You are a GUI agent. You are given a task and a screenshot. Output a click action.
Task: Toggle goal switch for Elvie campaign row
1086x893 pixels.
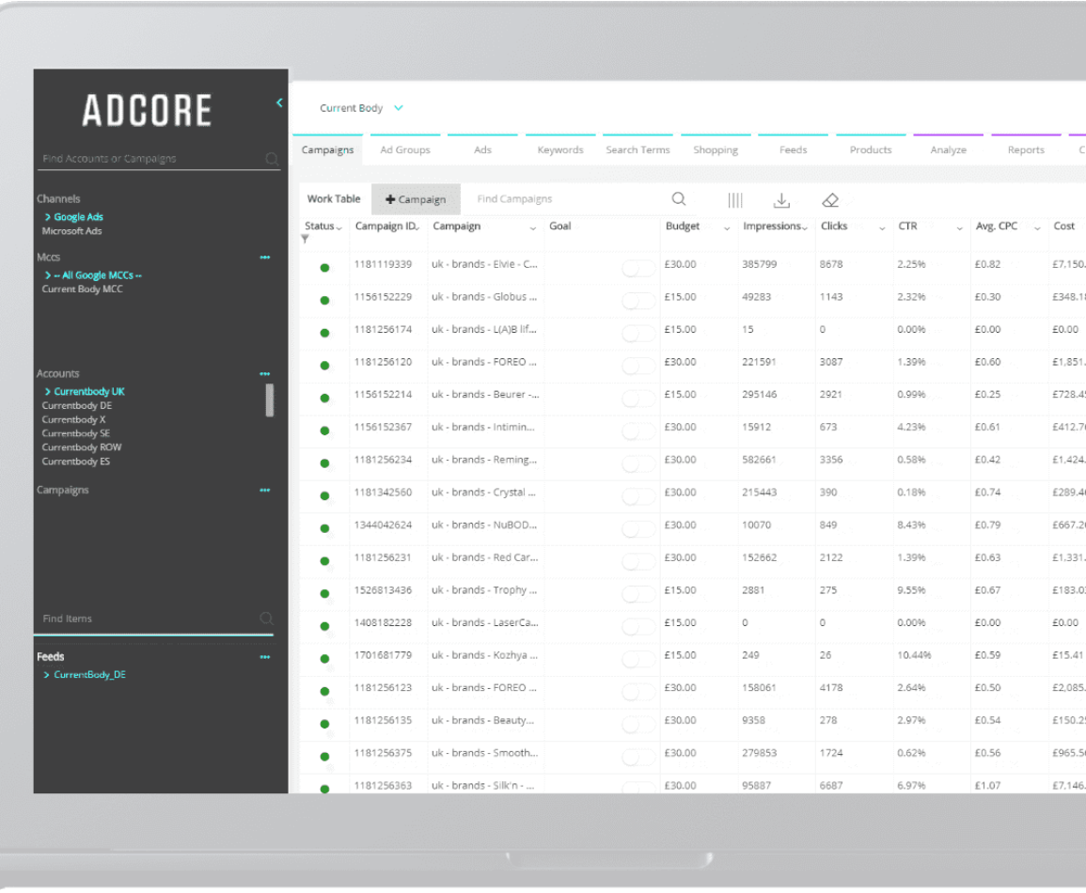point(637,269)
